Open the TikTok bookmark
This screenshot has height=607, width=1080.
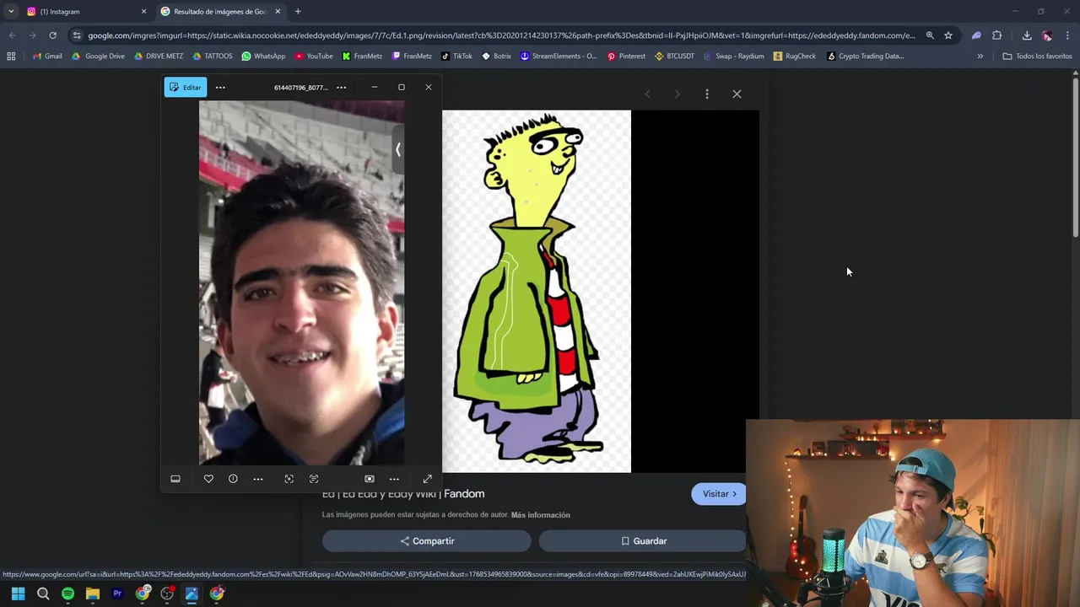point(456,56)
